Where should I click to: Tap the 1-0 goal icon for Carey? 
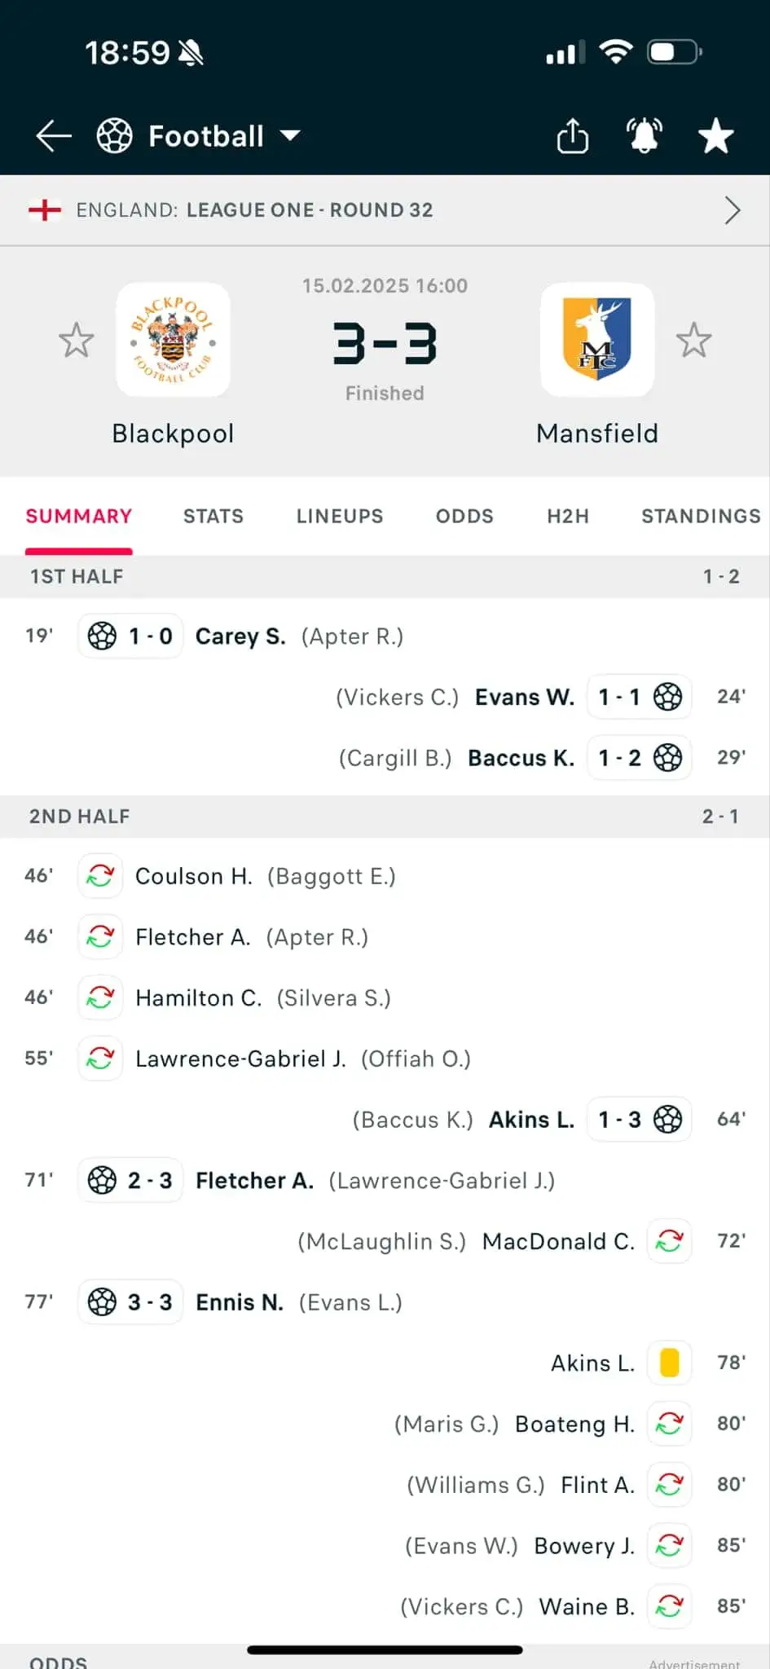click(103, 636)
